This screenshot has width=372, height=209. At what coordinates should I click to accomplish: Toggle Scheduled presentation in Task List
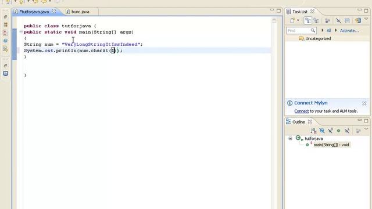(x=316, y=21)
